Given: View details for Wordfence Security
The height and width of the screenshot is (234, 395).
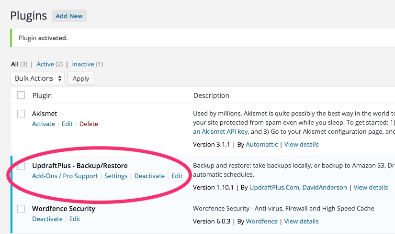Looking at the screenshot, I should pyautogui.click(x=301, y=222).
